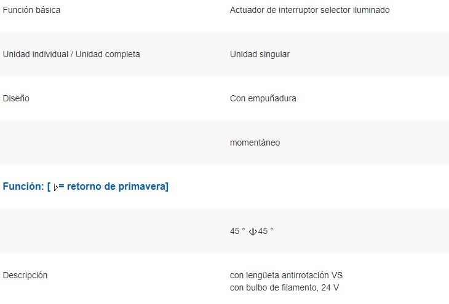This screenshot has height=304, width=449.
Task: Click the spring return arrow symbol in heading
Action: click(x=56, y=187)
